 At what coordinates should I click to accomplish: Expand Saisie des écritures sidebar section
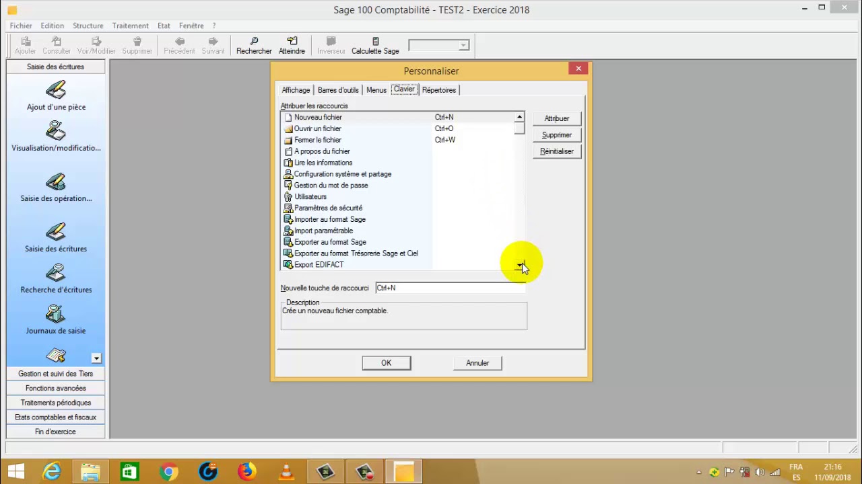point(55,67)
